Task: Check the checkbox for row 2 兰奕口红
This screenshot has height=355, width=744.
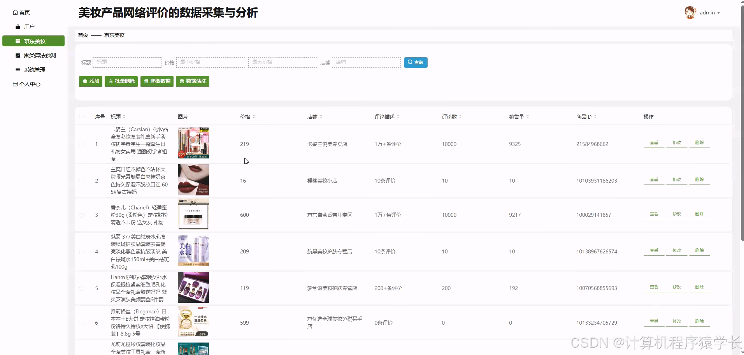Action: [x=82, y=180]
